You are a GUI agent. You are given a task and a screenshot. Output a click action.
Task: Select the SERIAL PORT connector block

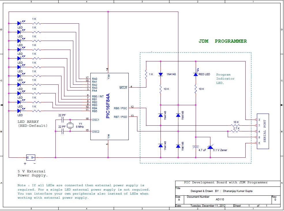point(263,131)
